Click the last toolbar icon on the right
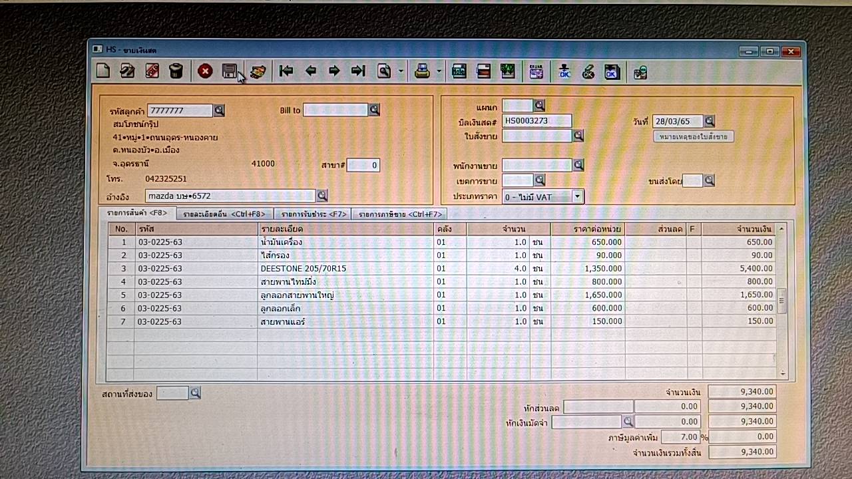 click(x=640, y=72)
